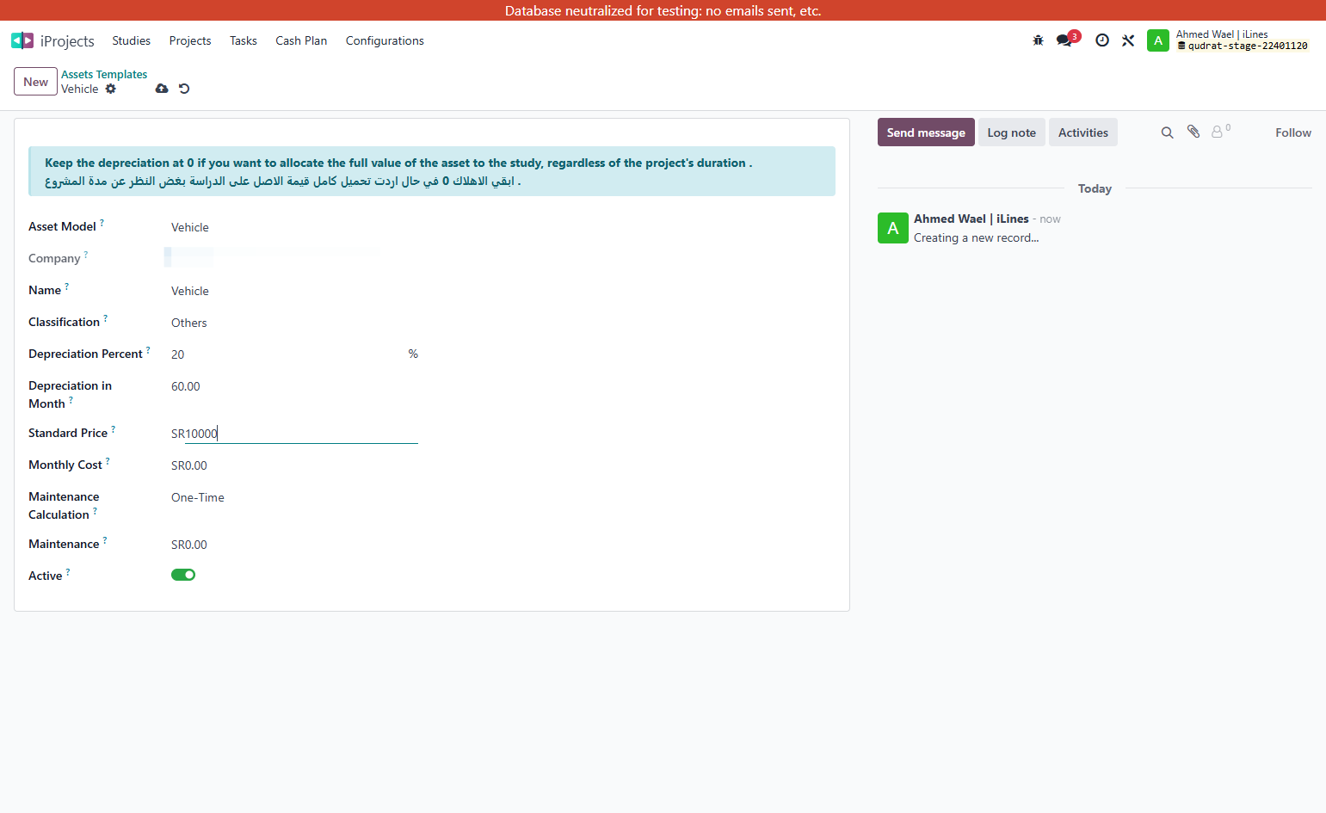Image resolution: width=1326 pixels, height=813 pixels.
Task: Discard changes with the undo arrow
Action: pyautogui.click(x=184, y=89)
